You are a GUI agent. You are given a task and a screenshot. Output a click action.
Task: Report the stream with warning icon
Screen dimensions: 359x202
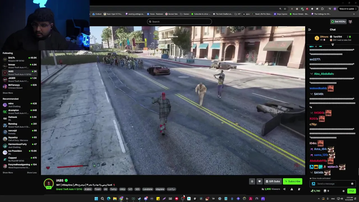292,189
